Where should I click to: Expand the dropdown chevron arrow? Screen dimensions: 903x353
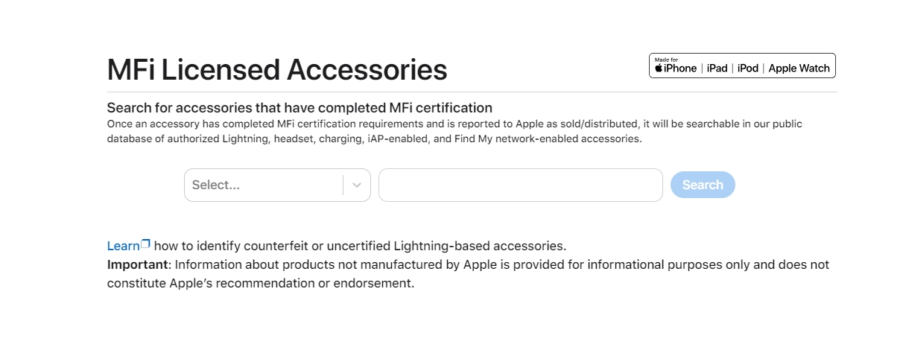357,185
